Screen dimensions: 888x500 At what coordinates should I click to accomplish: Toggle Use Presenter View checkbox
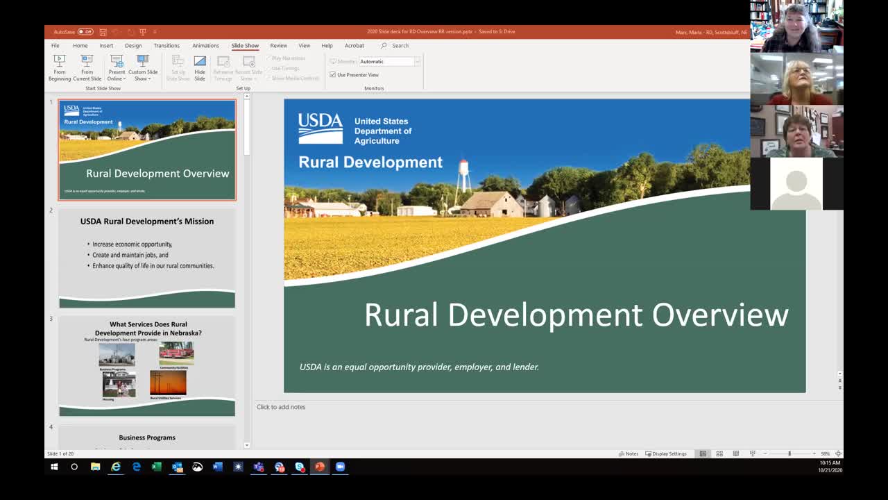click(333, 75)
